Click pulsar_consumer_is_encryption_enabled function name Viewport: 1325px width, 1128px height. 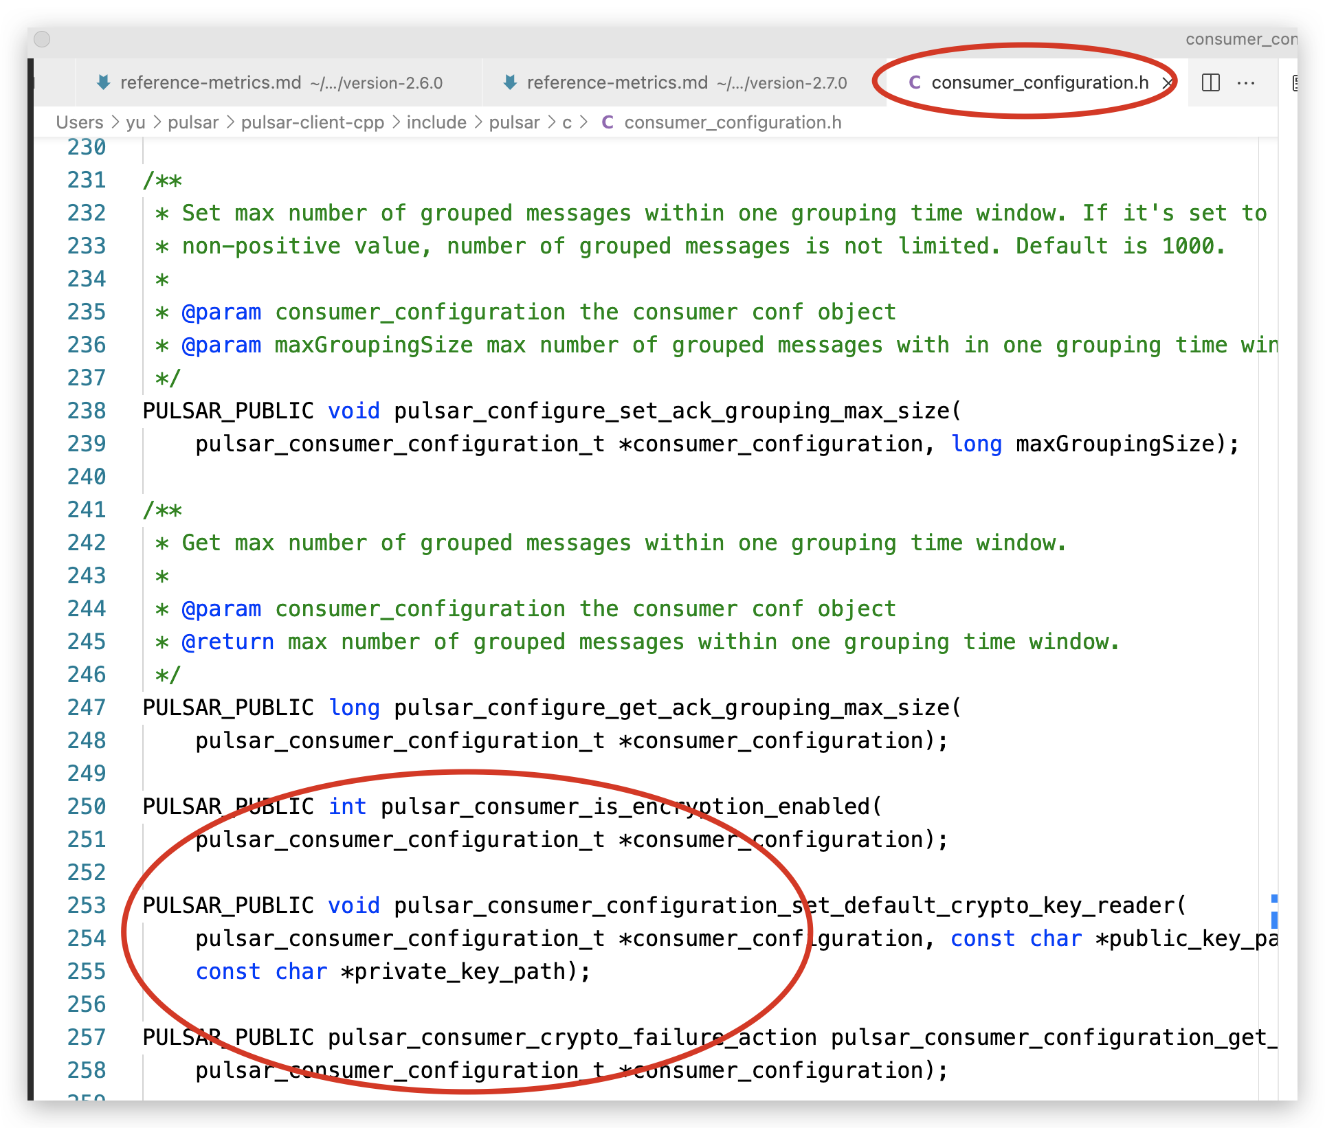(625, 806)
